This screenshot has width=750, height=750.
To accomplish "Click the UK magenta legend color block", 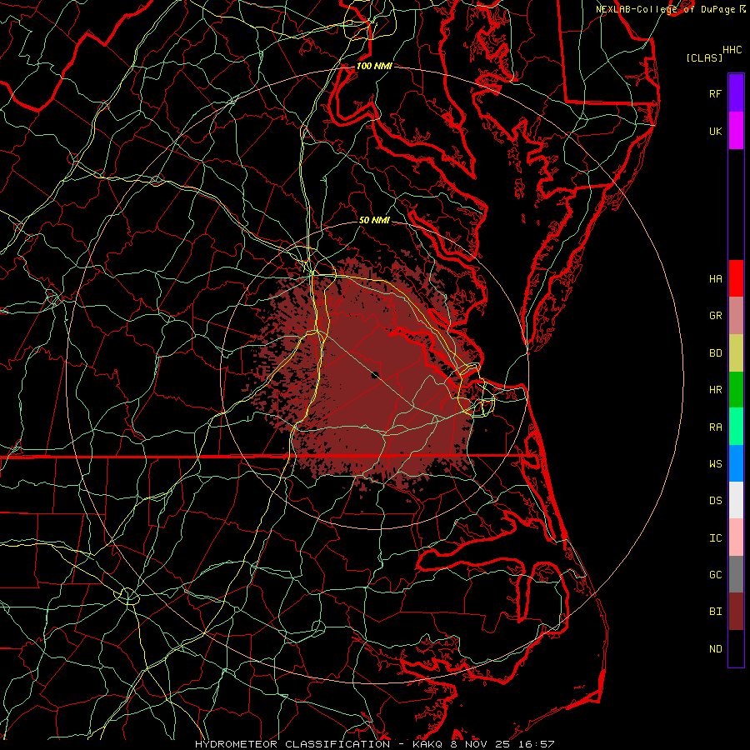I will pos(736,131).
